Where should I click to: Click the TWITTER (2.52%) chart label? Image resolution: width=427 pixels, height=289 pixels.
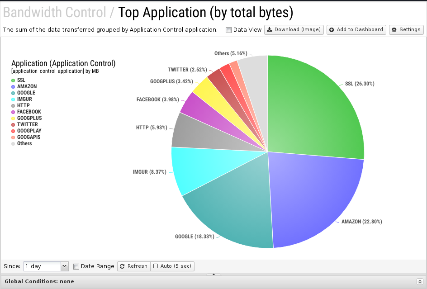coord(187,70)
